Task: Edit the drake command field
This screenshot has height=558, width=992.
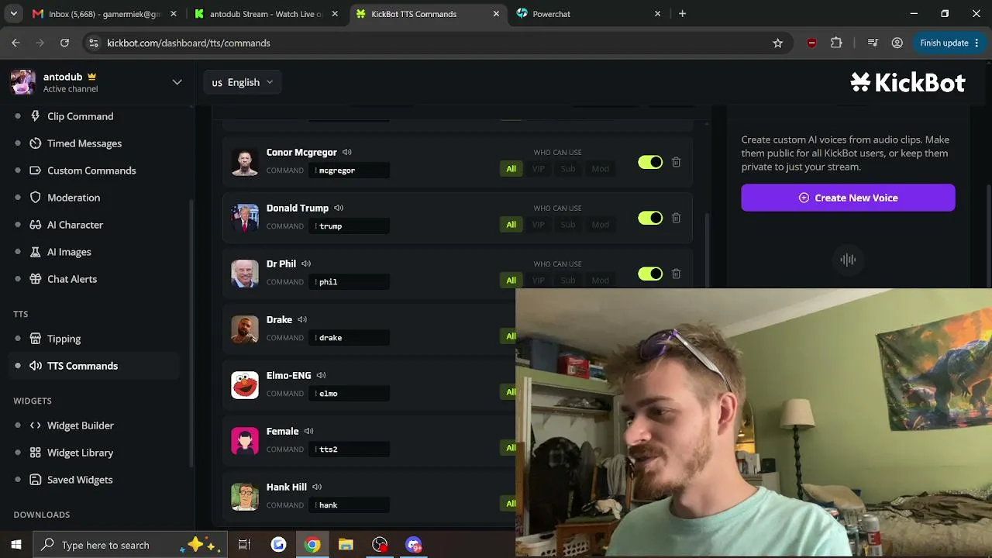Action: tap(350, 338)
